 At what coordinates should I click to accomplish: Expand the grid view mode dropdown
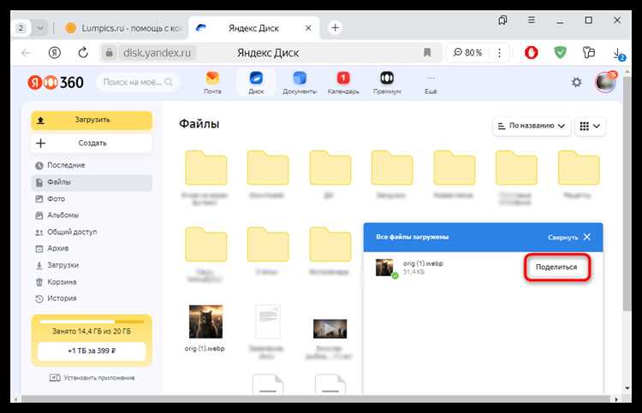590,126
